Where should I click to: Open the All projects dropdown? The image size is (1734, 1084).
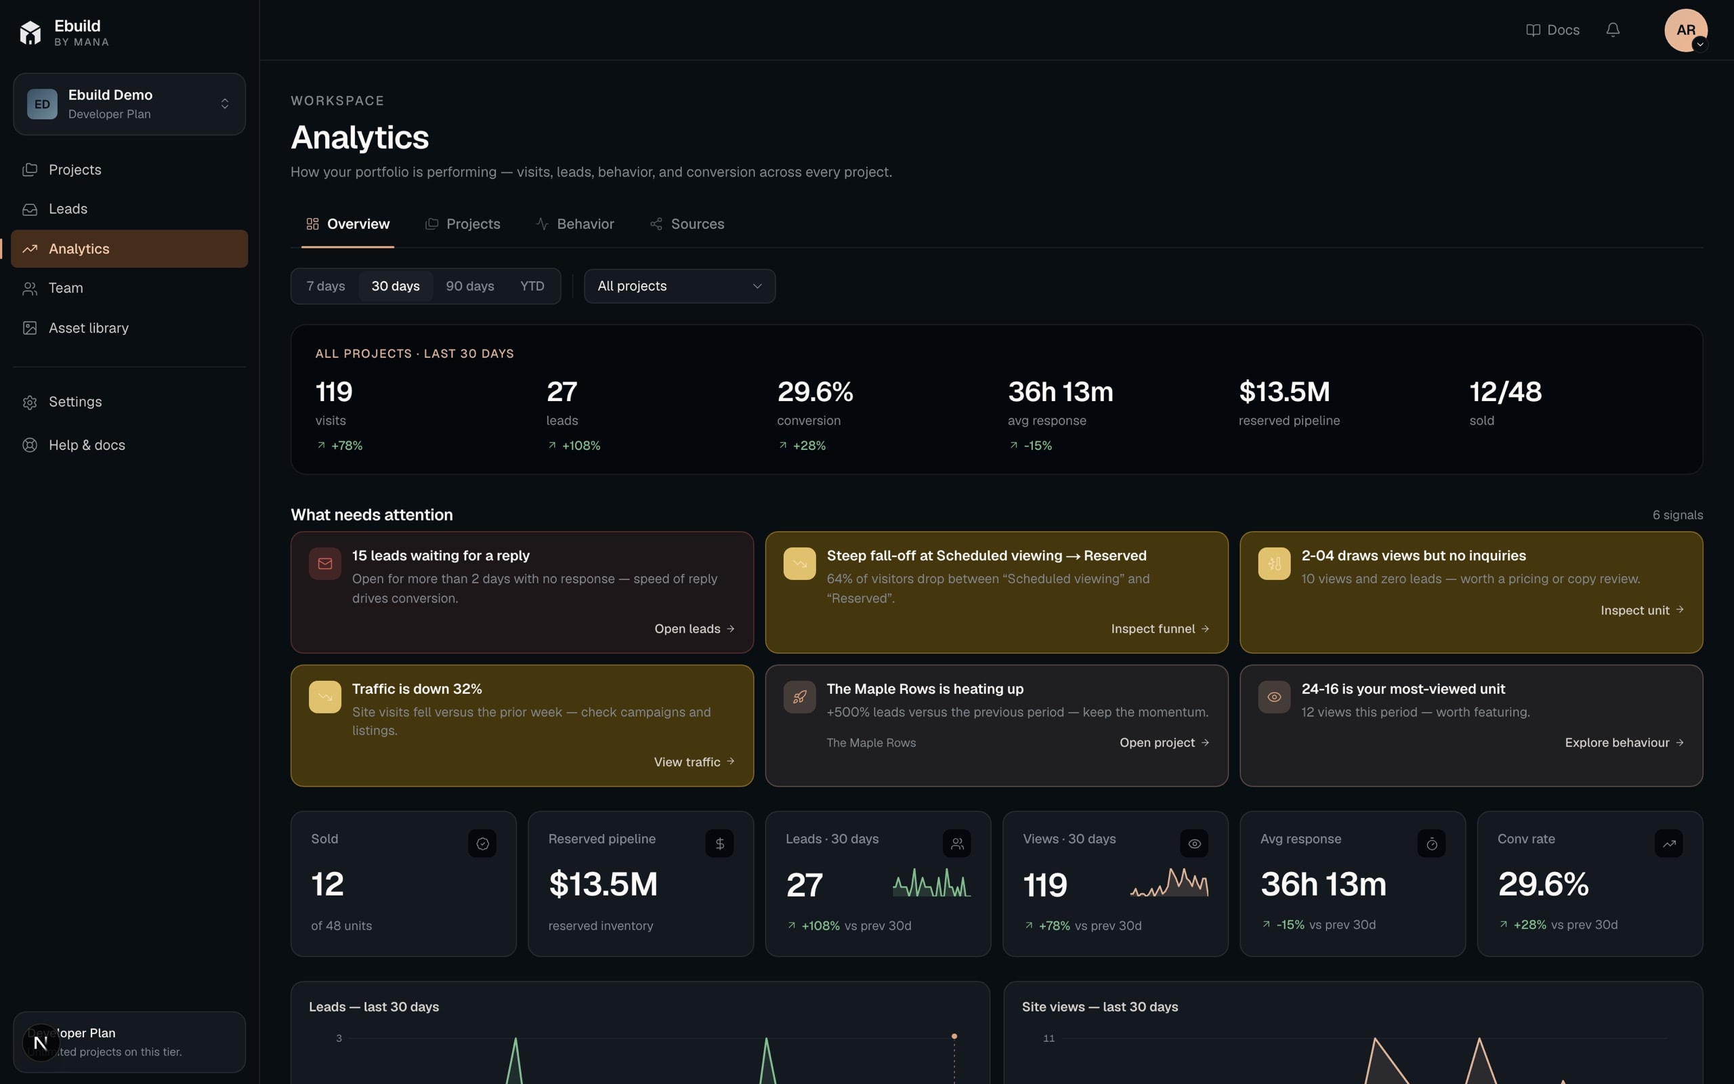point(679,286)
